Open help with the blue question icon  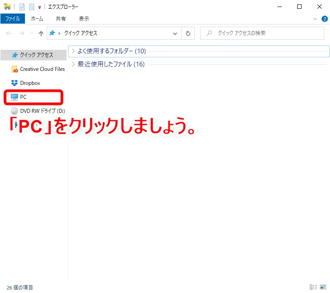324,19
